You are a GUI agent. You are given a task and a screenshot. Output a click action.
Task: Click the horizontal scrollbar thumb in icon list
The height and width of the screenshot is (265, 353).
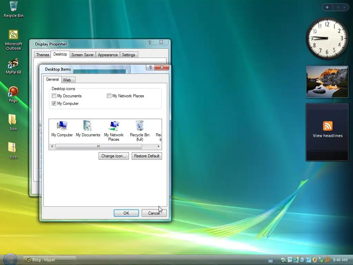[99, 146]
